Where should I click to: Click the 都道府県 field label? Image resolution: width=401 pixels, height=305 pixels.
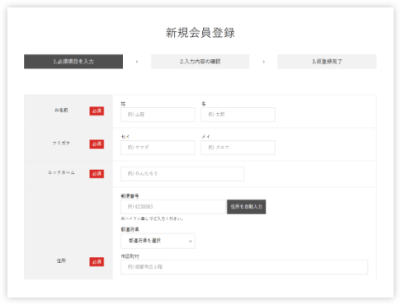pyautogui.click(x=130, y=229)
